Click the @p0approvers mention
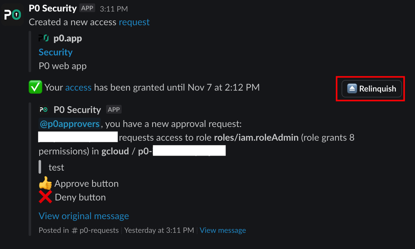The image size is (415, 249). pos(70,124)
